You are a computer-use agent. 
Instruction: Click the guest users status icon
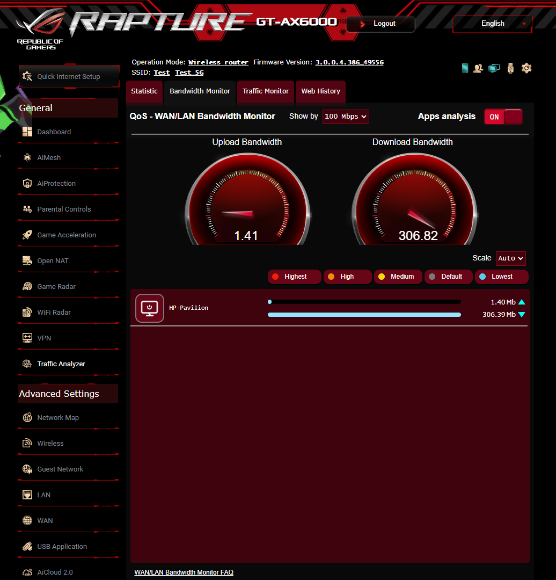pos(478,68)
